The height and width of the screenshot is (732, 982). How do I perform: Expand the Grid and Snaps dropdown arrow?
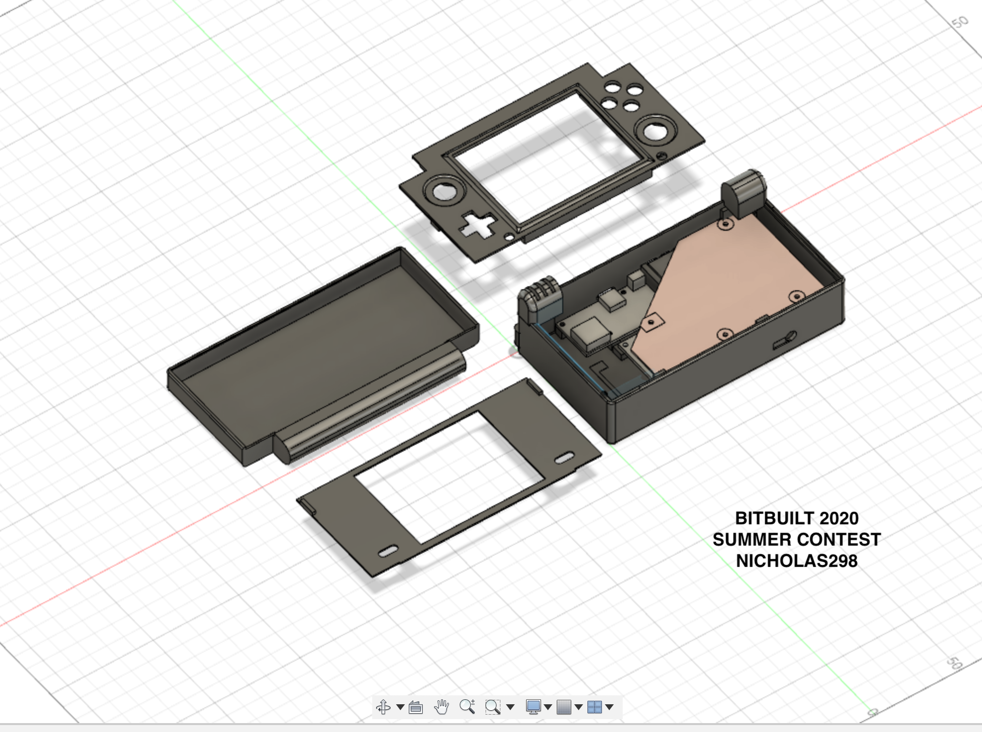click(x=579, y=707)
